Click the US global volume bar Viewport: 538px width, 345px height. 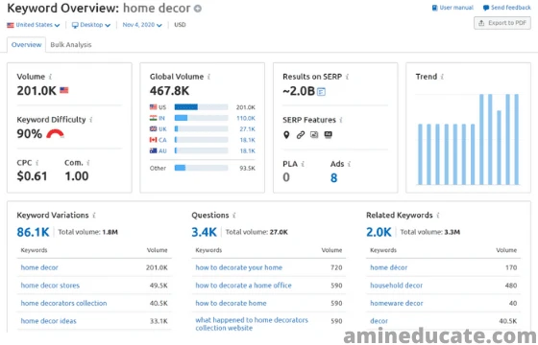(x=201, y=107)
